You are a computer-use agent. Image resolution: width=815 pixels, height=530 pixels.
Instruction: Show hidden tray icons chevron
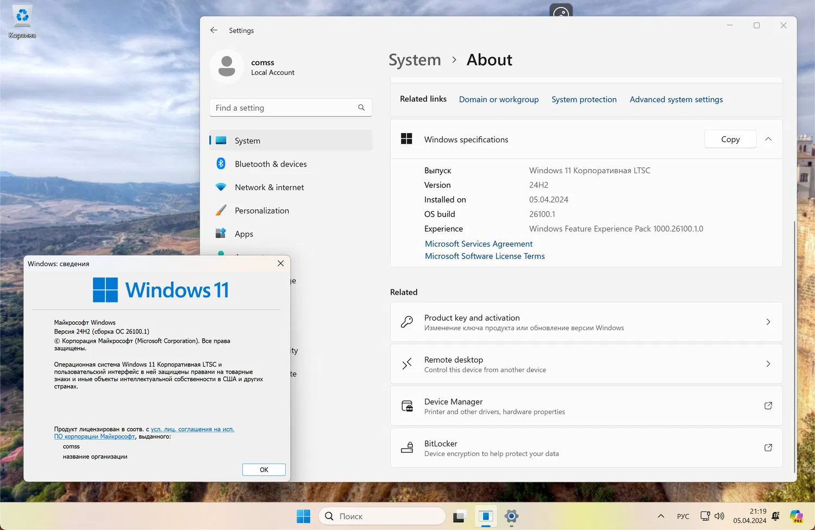(661, 516)
